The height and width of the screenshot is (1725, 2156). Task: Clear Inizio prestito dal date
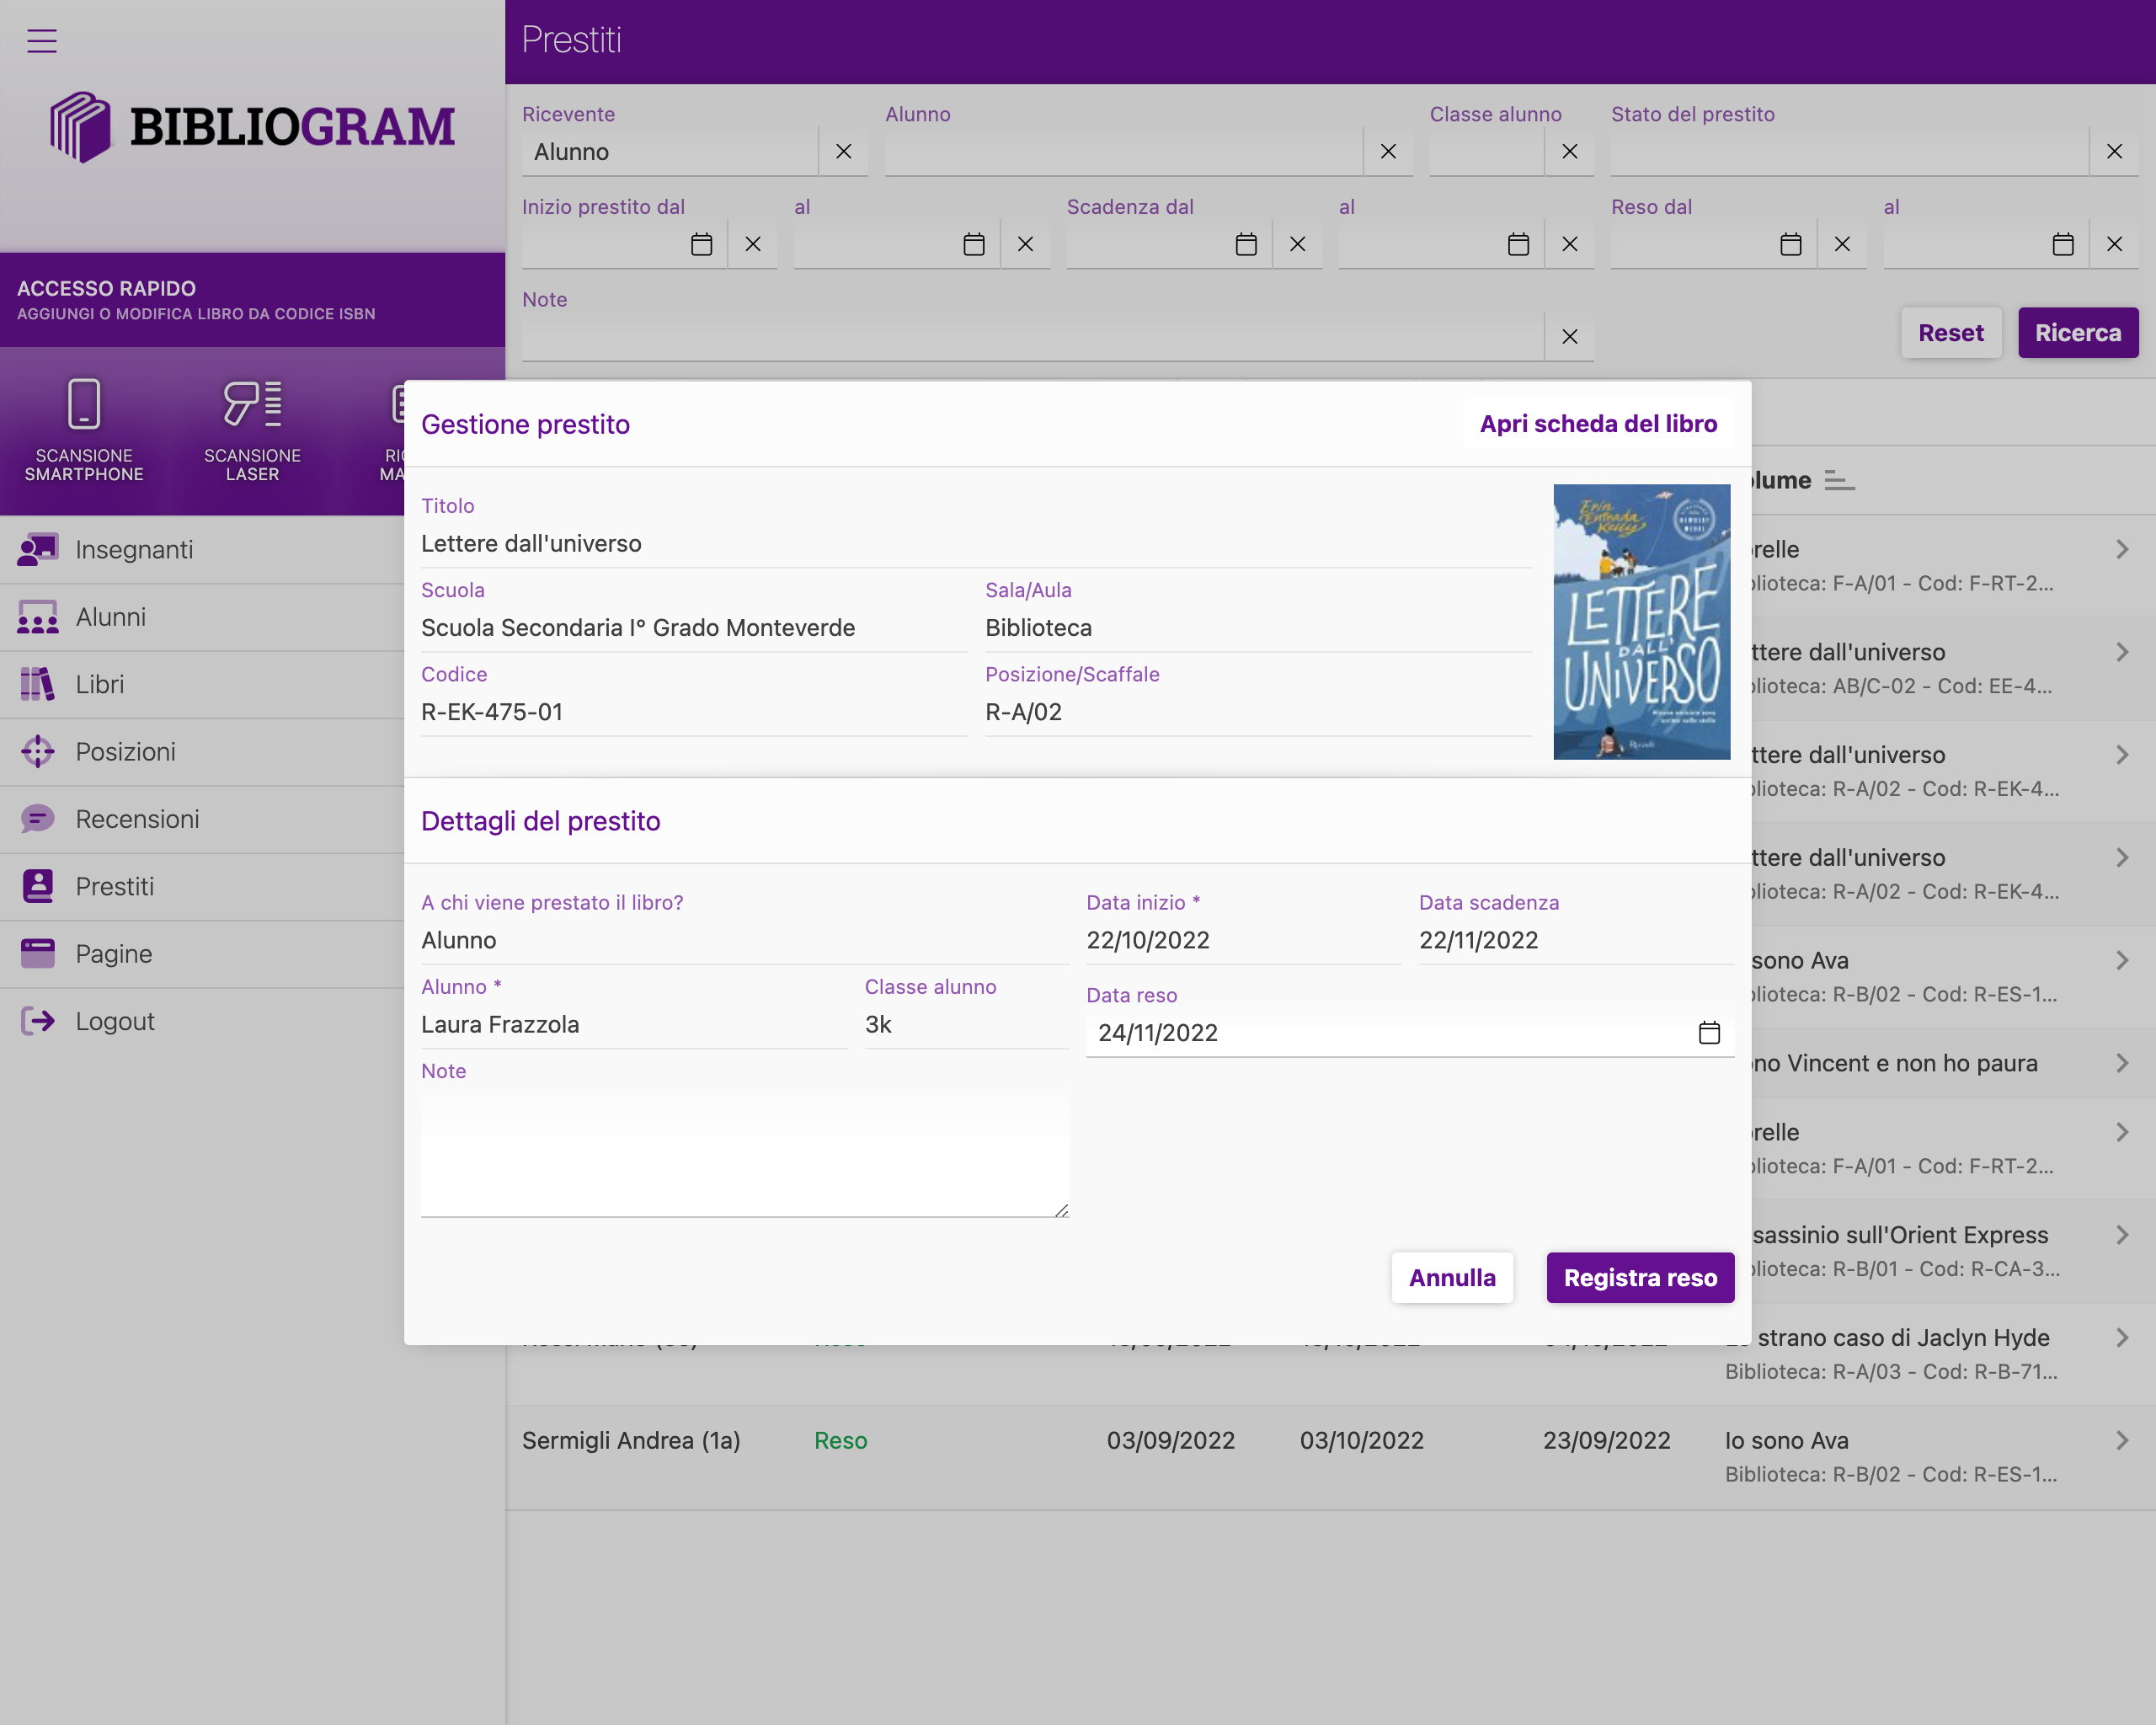(753, 244)
